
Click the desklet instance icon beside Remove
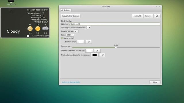pyautogui.click(x=157, y=16)
